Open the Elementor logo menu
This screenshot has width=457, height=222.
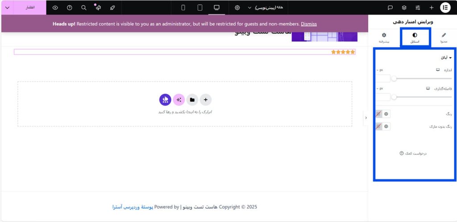pyautogui.click(x=445, y=8)
